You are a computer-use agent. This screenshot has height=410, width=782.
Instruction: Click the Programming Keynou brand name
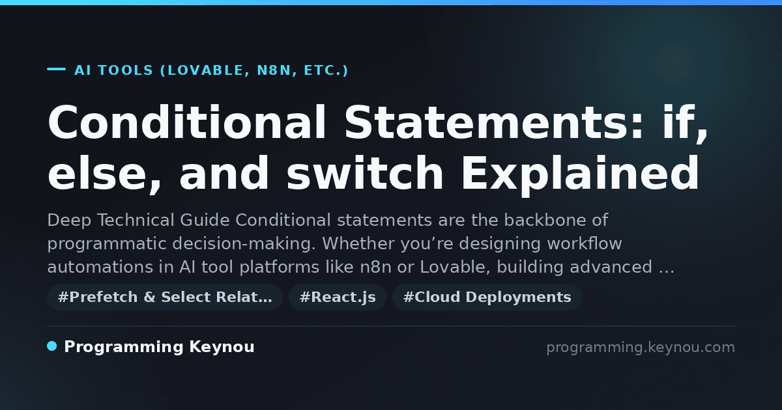click(x=159, y=347)
